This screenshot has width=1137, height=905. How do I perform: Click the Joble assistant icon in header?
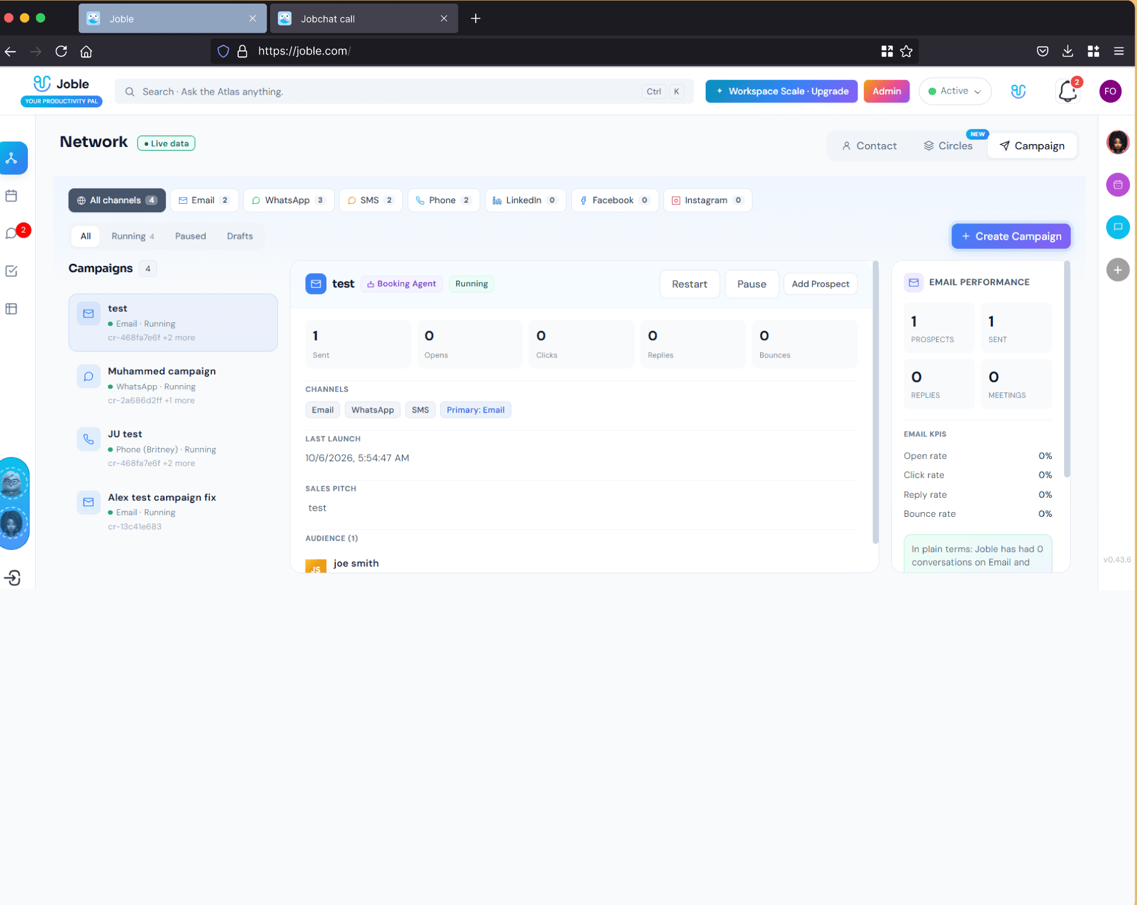(1018, 91)
